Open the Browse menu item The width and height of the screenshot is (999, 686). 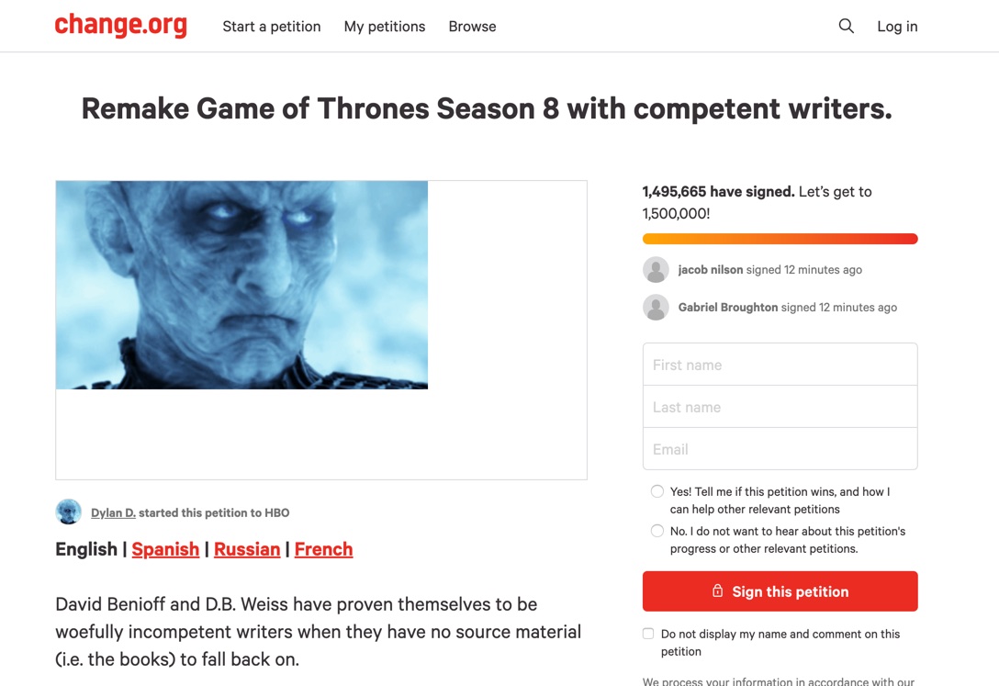pyautogui.click(x=472, y=27)
